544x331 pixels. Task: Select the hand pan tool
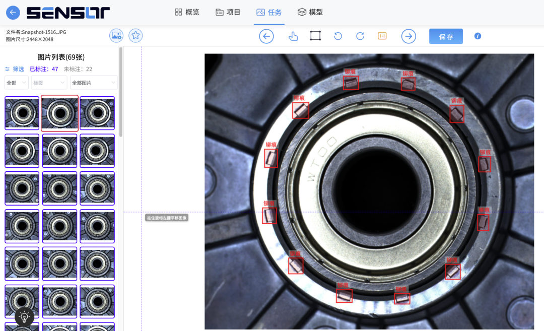(x=293, y=36)
